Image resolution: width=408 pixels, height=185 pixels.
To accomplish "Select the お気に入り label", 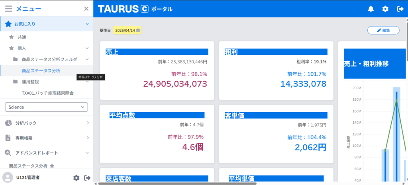I will pyautogui.click(x=25, y=24).
